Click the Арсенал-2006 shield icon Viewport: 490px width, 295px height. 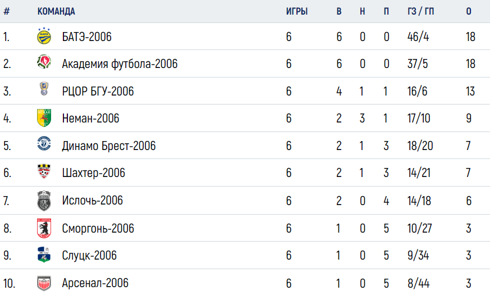[x=44, y=283]
